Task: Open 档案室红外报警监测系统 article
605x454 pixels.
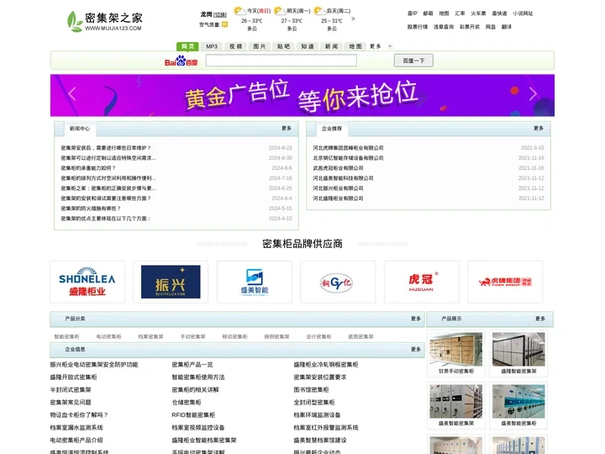Action: coord(326,428)
